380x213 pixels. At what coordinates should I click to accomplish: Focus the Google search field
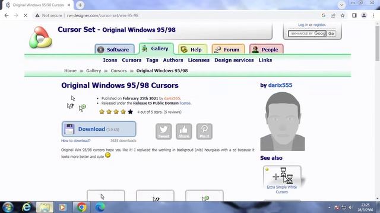click(x=307, y=34)
